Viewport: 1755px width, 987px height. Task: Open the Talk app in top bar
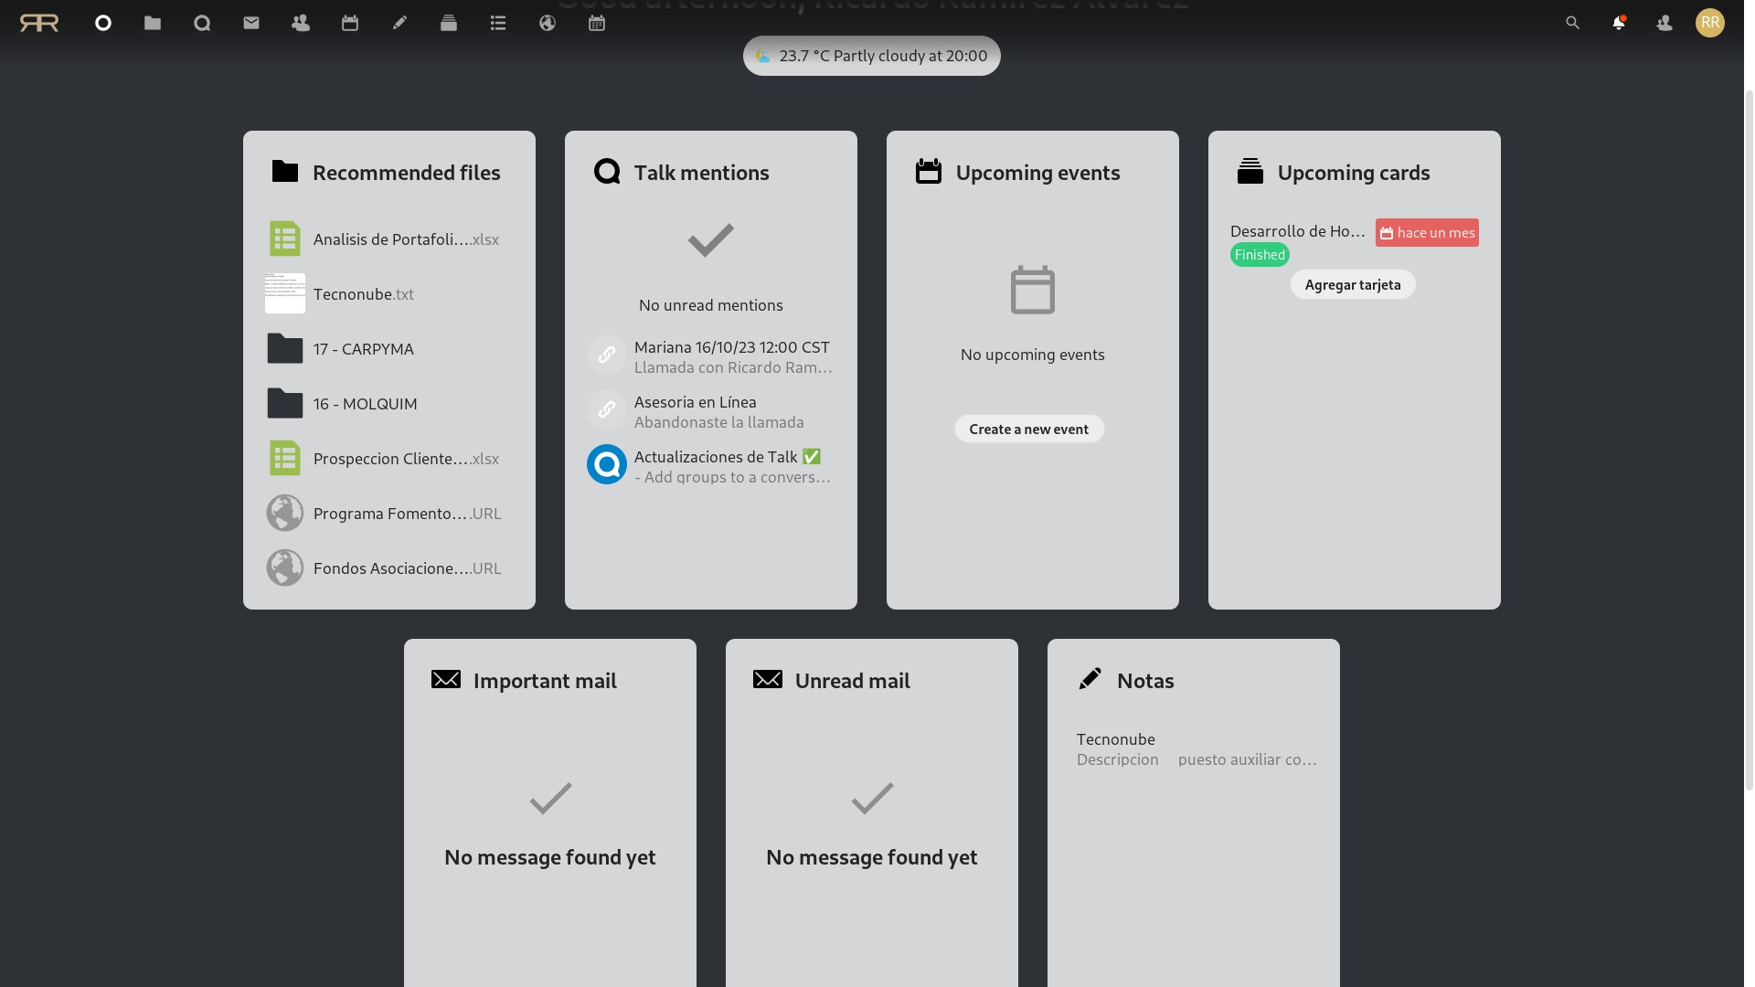point(202,24)
